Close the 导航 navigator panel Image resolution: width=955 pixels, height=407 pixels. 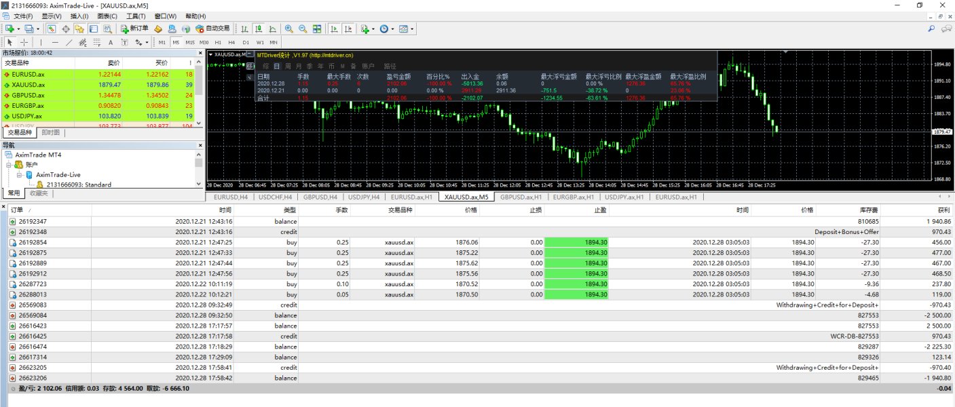click(x=200, y=144)
